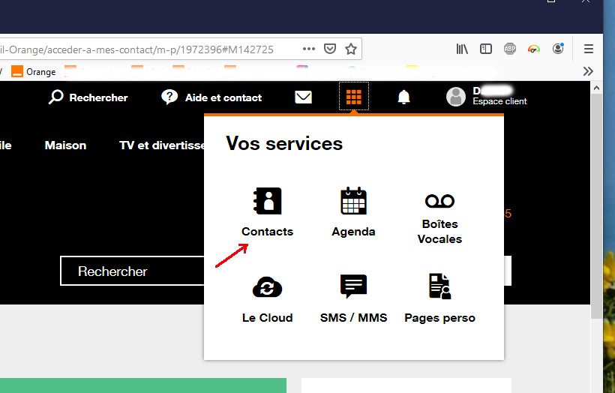Open the SMS / MMS service

tap(353, 298)
